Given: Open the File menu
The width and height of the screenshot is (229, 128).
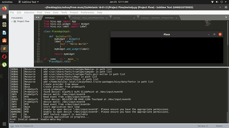Looking at the screenshot, I should pyautogui.click(x=12, y=13).
